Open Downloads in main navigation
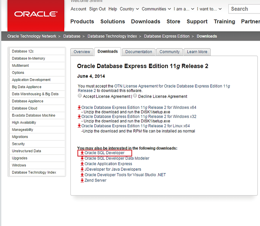The height and width of the screenshot is (226, 260). point(146,21)
